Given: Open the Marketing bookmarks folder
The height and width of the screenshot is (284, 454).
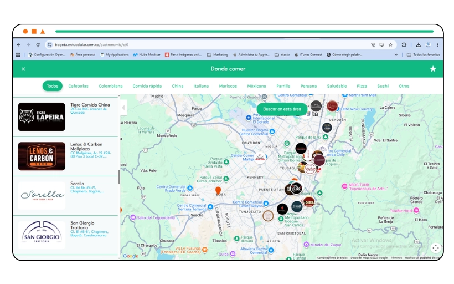Looking at the screenshot, I should tap(218, 54).
